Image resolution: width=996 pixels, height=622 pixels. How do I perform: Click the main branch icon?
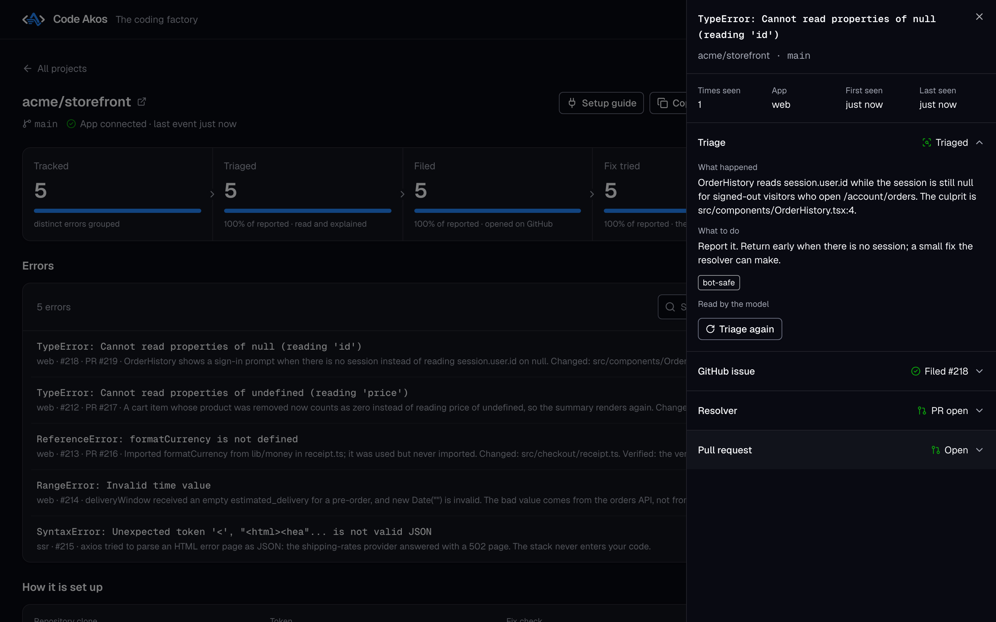[27, 124]
